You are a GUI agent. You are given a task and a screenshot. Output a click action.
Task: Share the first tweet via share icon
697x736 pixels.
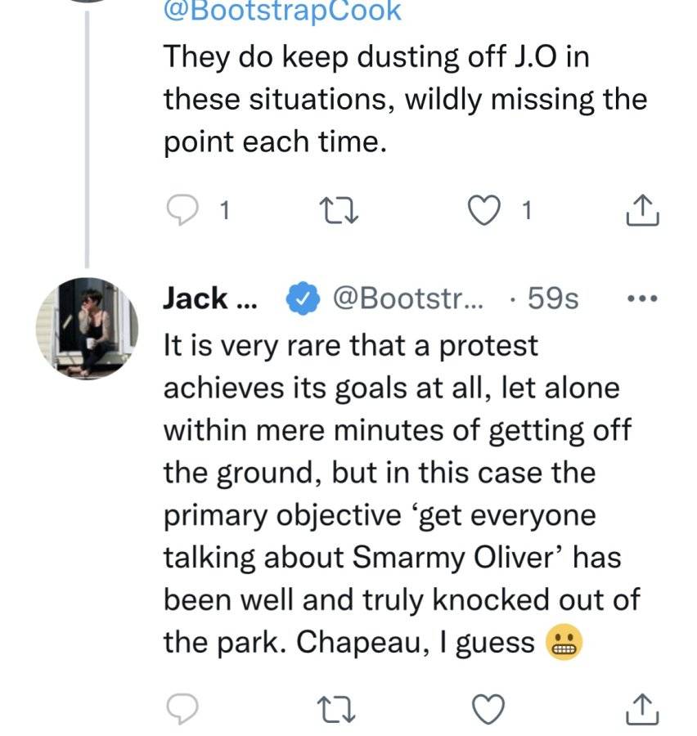point(643,210)
